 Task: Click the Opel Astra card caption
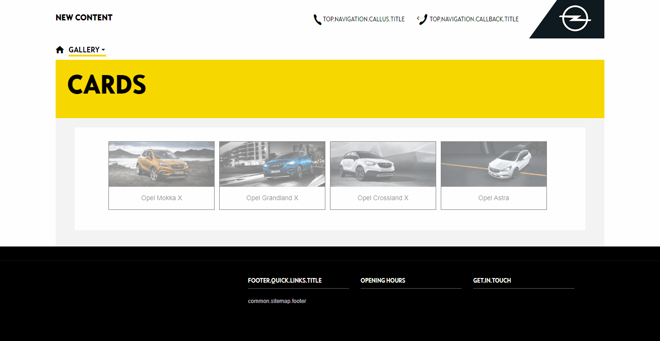click(494, 198)
